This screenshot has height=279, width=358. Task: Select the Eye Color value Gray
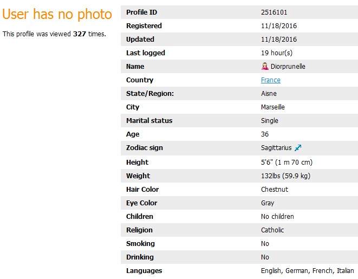[x=268, y=203]
